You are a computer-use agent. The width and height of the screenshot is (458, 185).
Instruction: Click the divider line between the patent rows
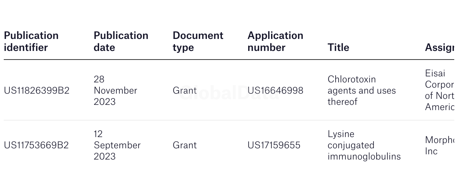229,120
